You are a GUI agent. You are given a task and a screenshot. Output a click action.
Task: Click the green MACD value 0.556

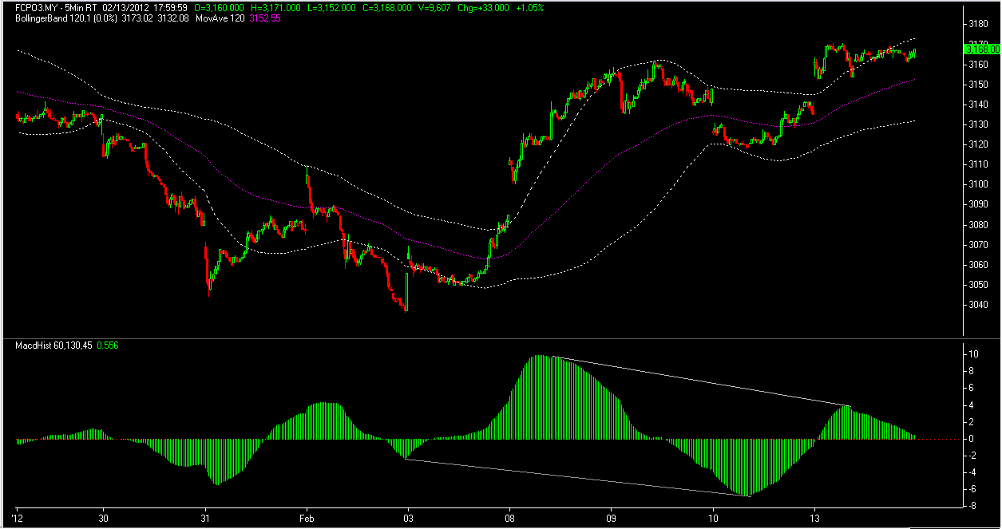[108, 343]
